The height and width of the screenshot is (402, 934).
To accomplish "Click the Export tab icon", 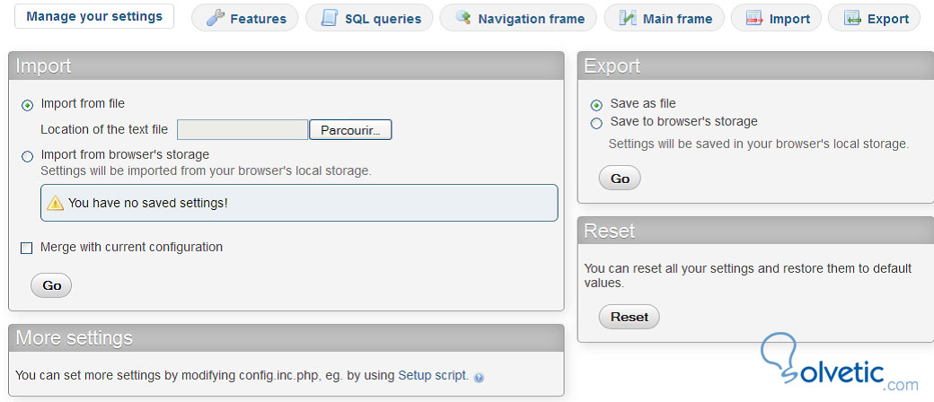I will pyautogui.click(x=851, y=18).
